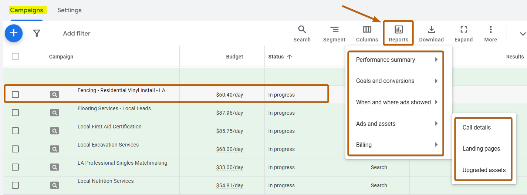Image resolution: width=527 pixels, height=195 pixels.
Task: Select the Local Excavation Services checkbox
Action: coord(15,149)
